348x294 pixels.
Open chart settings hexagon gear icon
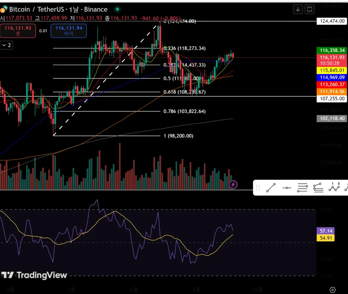(x=333, y=290)
